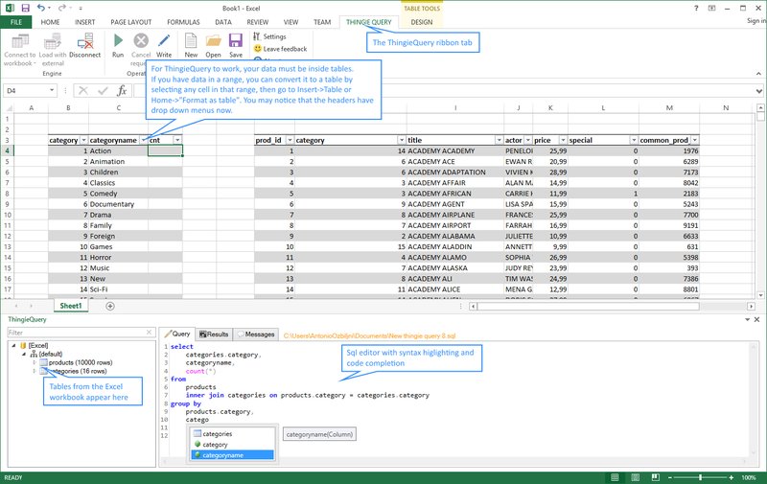Collapse the (default) tree node
767x484 pixels.
(23, 354)
